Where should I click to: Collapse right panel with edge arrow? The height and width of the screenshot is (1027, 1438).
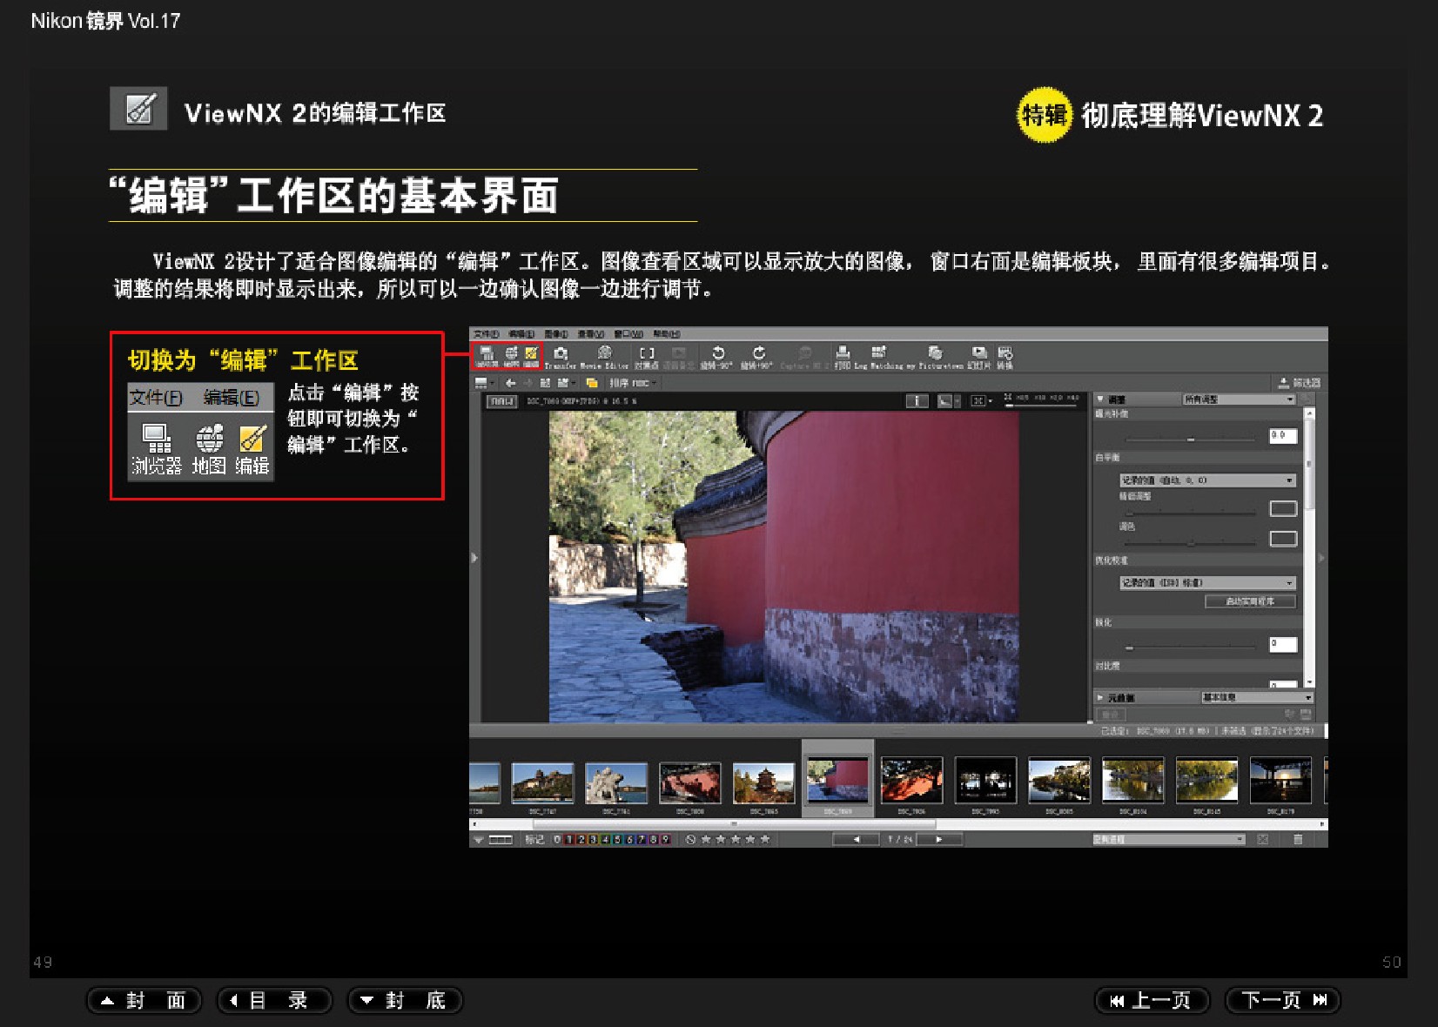pos(1321,558)
